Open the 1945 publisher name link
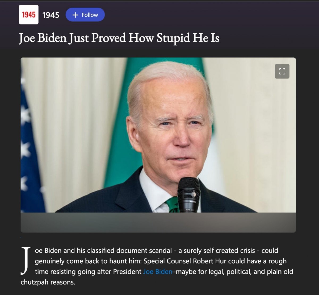 tap(51, 15)
